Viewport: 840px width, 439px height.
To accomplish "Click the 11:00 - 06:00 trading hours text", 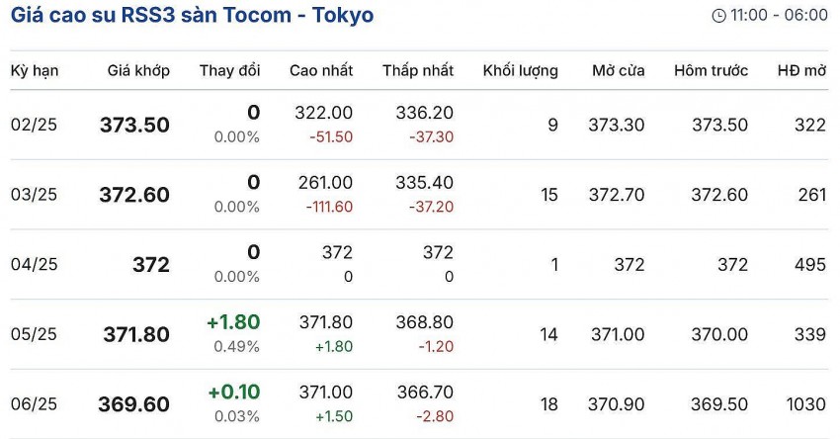I will (778, 16).
